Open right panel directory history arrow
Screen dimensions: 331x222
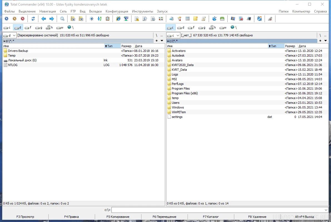pyautogui.click(x=325, y=41)
